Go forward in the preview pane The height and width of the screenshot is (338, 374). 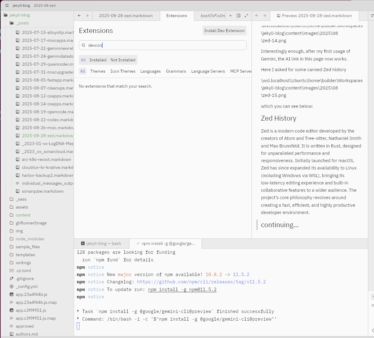[x=265, y=16]
